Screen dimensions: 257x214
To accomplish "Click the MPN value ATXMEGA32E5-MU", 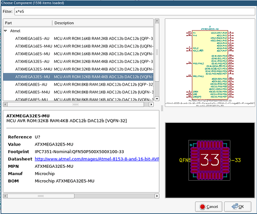I will pos(54,166).
